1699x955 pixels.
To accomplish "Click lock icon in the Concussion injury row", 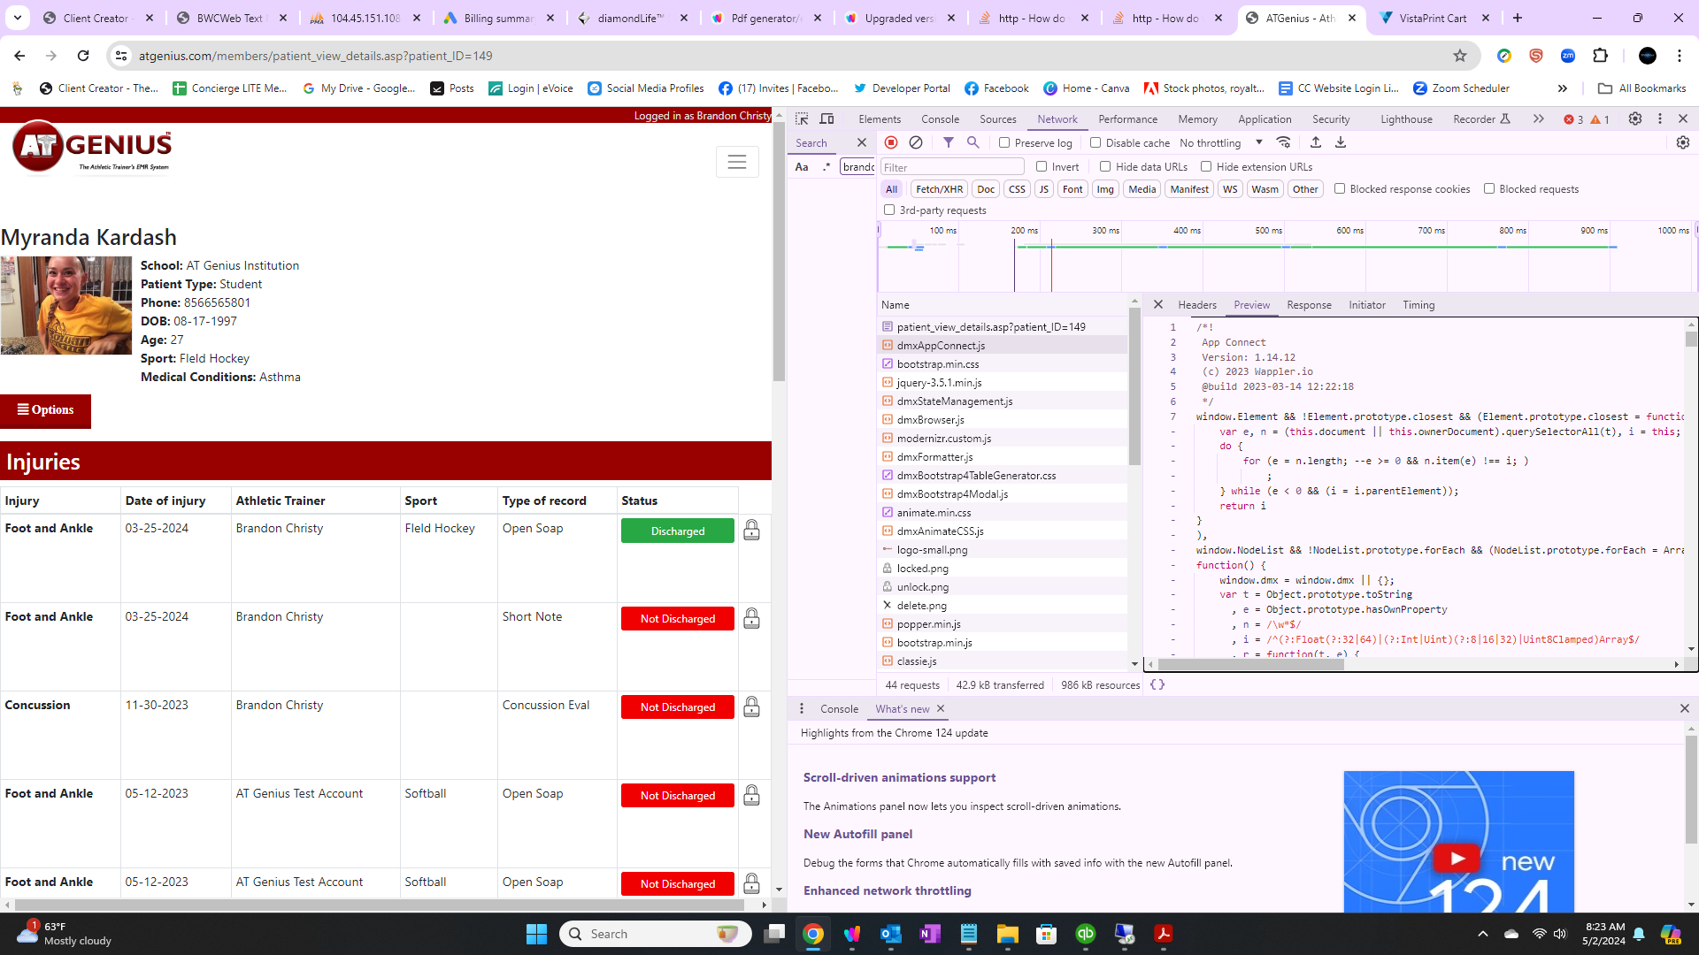I will pyautogui.click(x=751, y=707).
